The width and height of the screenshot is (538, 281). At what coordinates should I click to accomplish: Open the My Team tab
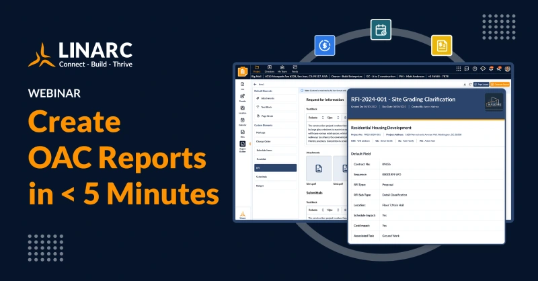click(x=282, y=69)
